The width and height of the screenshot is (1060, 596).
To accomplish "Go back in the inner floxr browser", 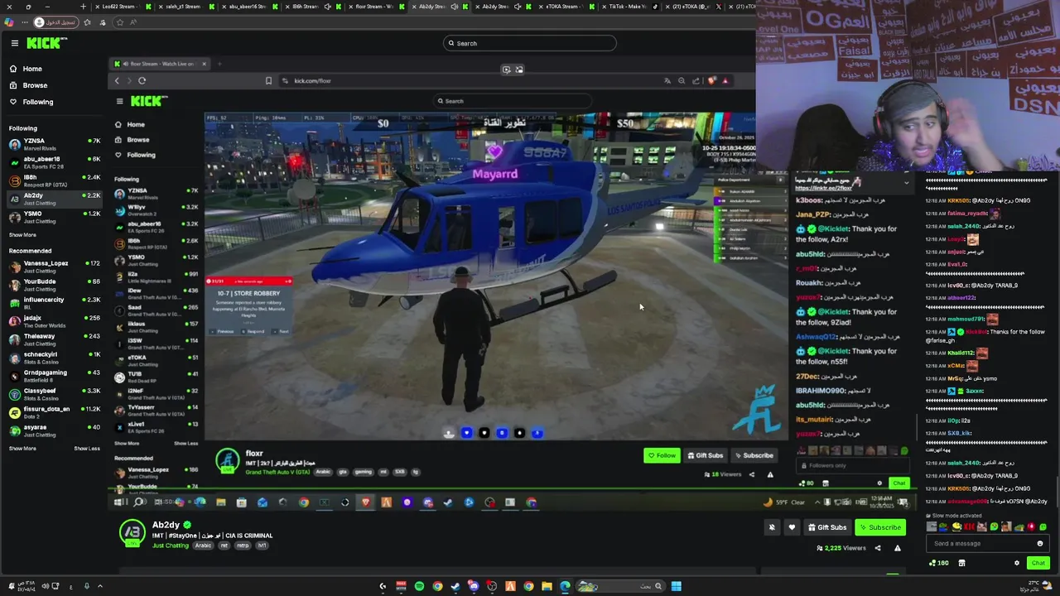I will [117, 80].
